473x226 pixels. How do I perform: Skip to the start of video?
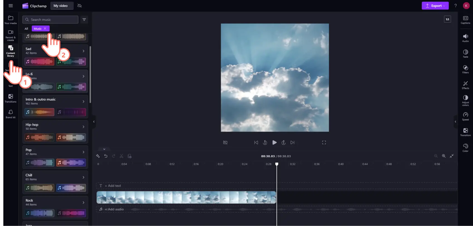(x=256, y=142)
